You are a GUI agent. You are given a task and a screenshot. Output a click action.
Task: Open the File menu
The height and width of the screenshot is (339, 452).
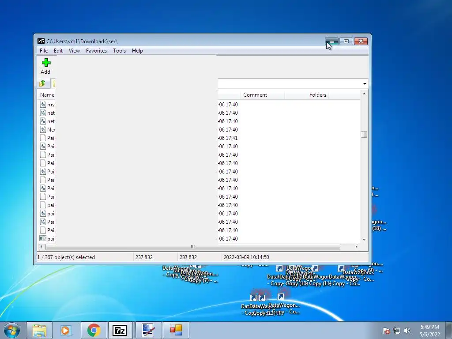(44, 51)
